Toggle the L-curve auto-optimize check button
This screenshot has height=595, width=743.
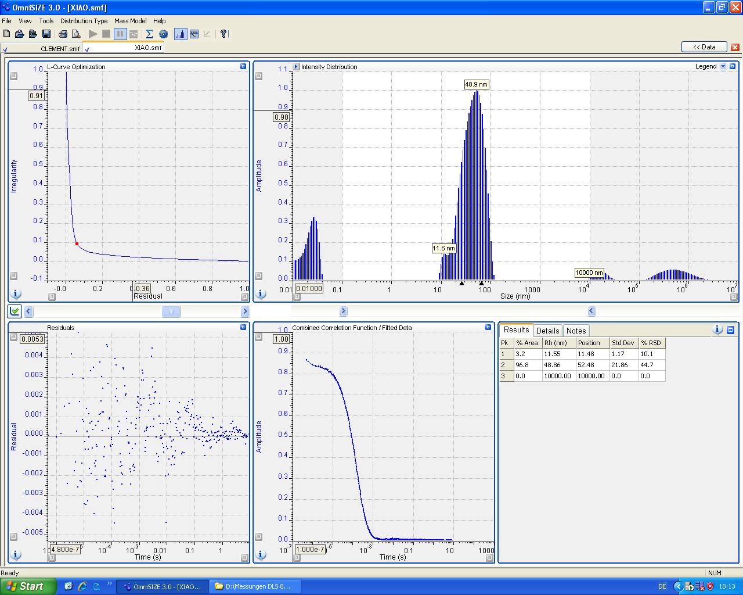(15, 311)
